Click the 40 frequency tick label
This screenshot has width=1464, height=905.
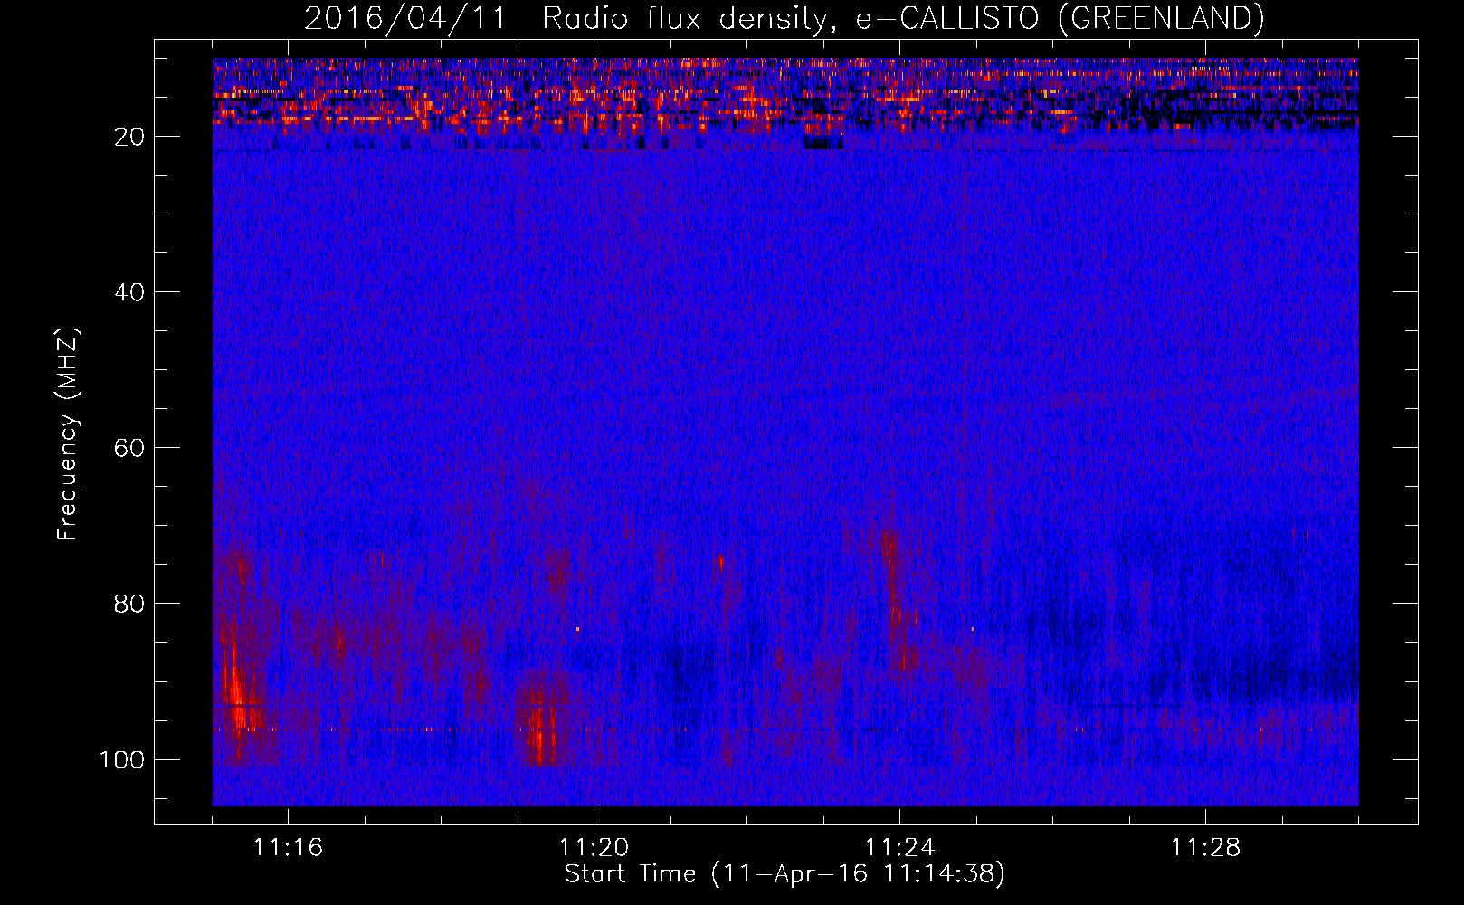click(x=130, y=292)
